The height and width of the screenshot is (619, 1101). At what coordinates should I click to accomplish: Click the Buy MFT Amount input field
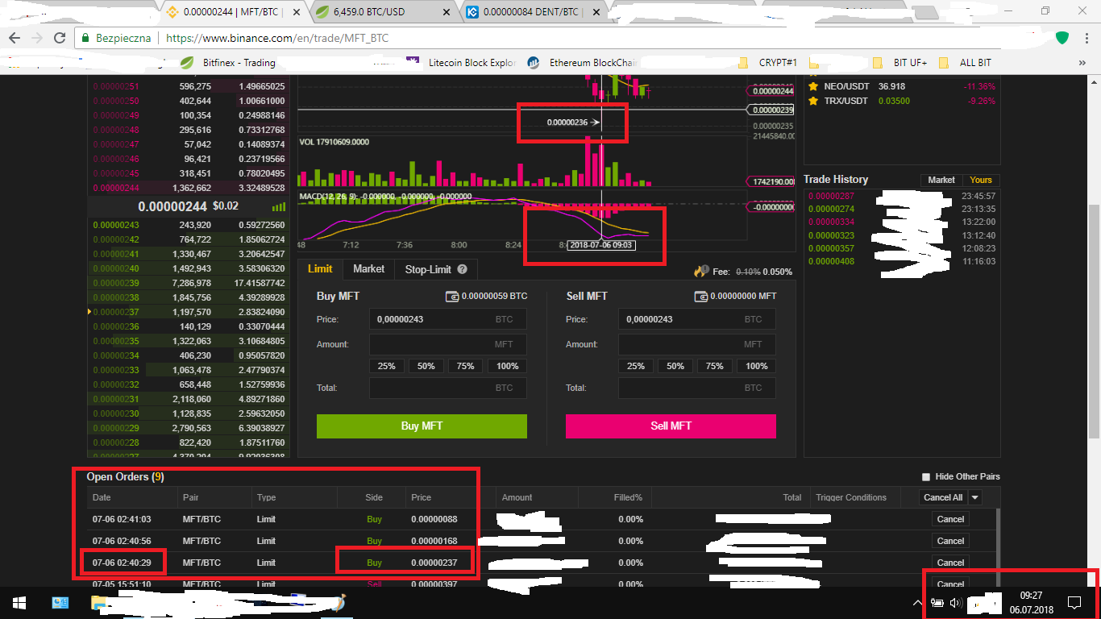point(447,344)
